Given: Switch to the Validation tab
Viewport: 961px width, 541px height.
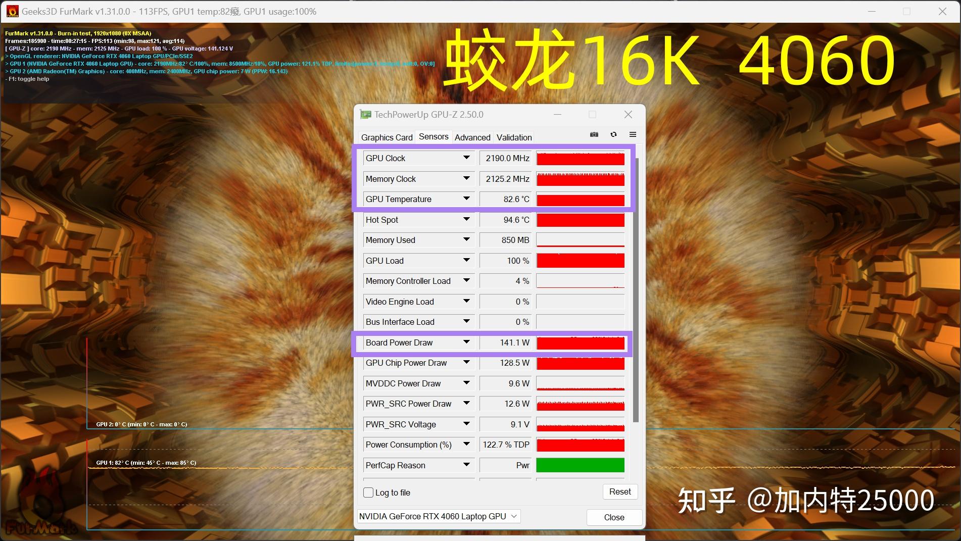Looking at the screenshot, I should [513, 137].
